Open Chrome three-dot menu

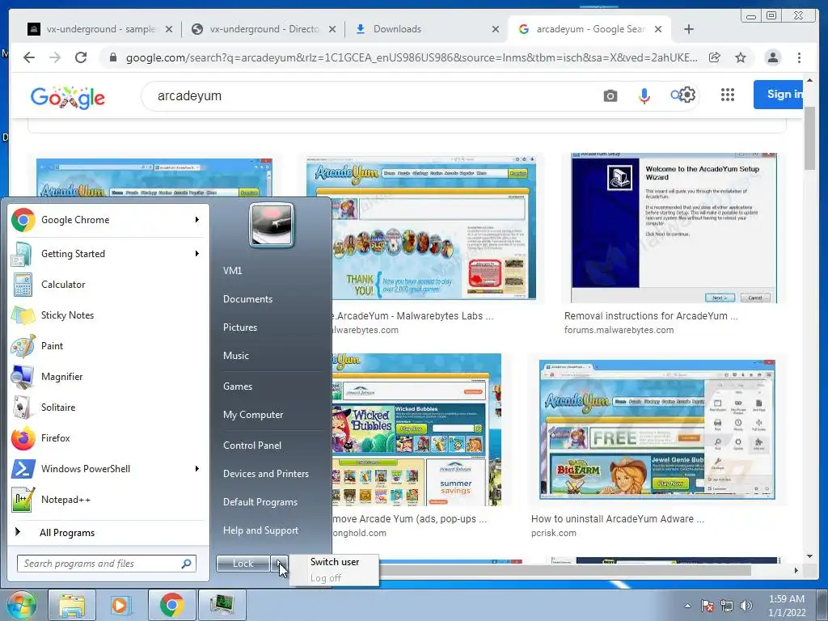pyautogui.click(x=800, y=57)
